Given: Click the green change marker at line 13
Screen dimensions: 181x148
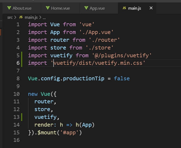Looking at the screenshot, I should pyautogui.click(x=22, y=117).
